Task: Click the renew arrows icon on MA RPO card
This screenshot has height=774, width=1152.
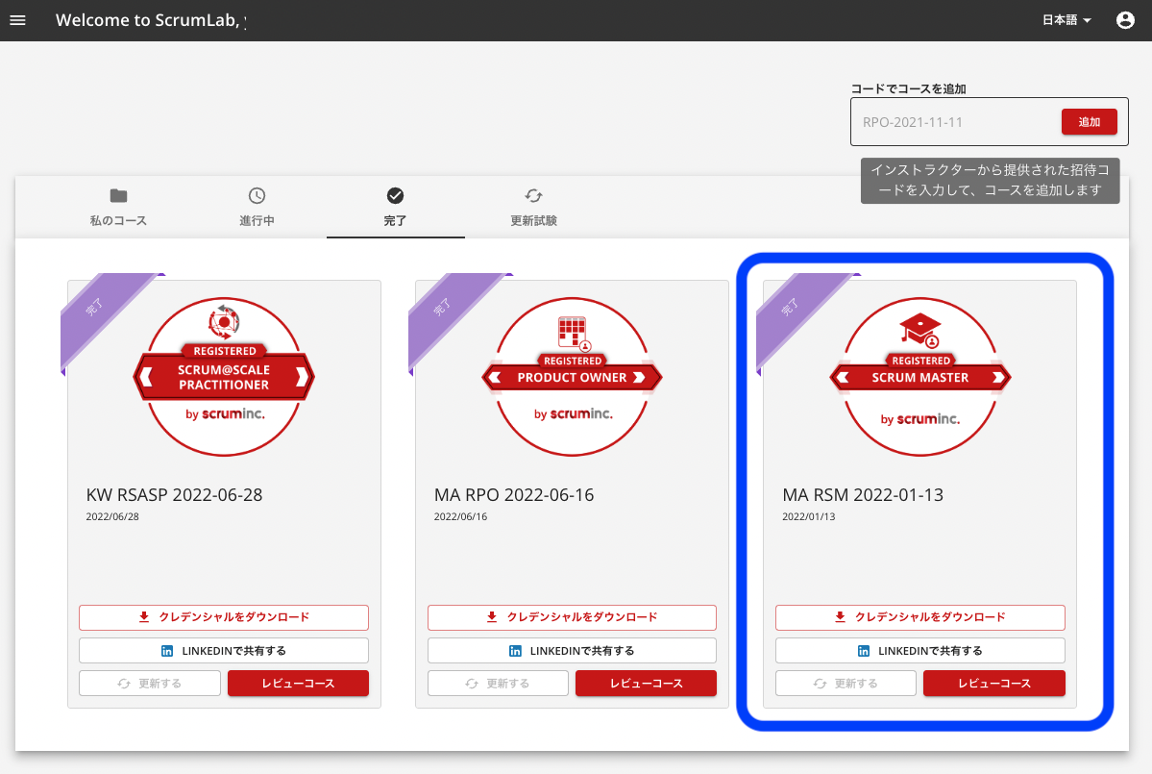Action: click(x=472, y=684)
